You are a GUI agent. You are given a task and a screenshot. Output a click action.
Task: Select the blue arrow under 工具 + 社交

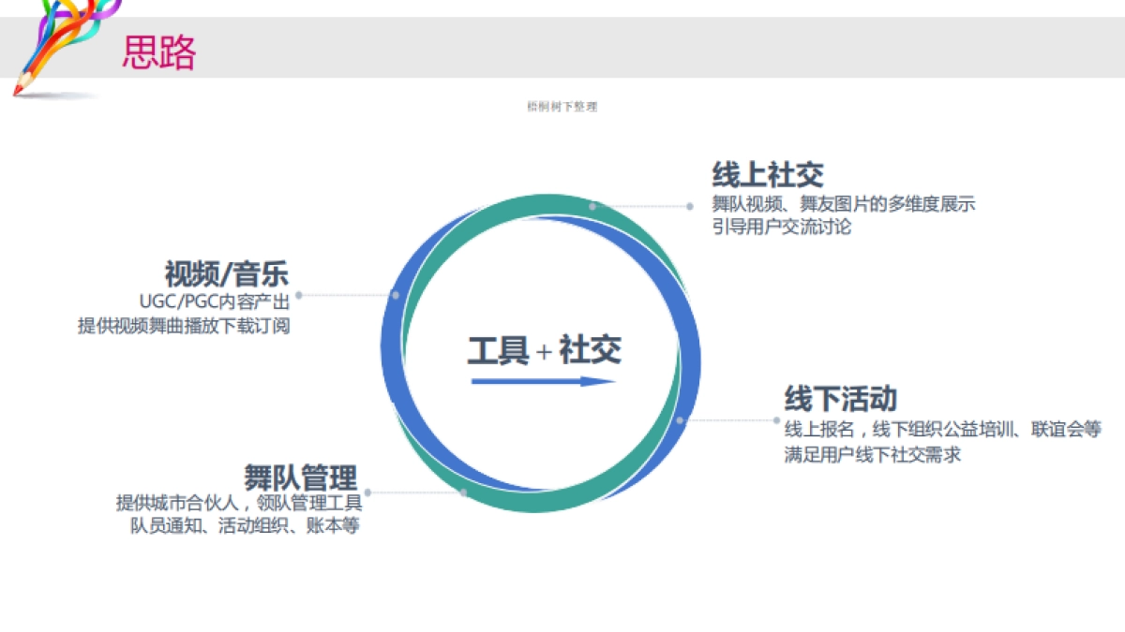542,382
